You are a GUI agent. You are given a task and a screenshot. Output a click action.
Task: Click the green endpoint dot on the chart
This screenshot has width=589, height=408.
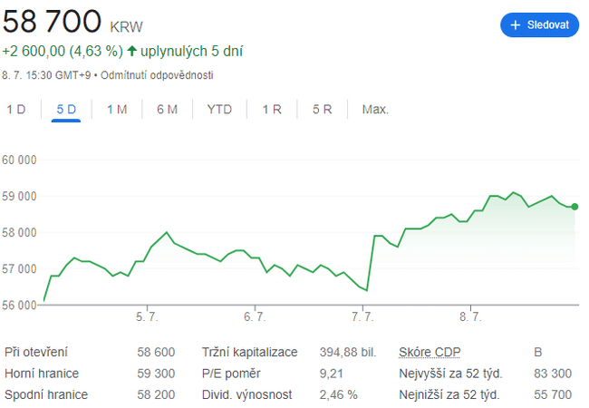(575, 207)
